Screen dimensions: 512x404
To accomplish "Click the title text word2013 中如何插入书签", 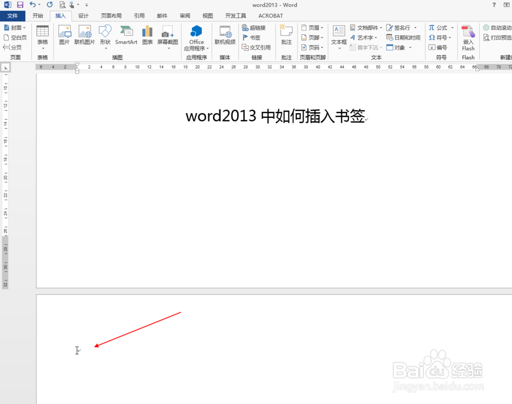I will [275, 116].
